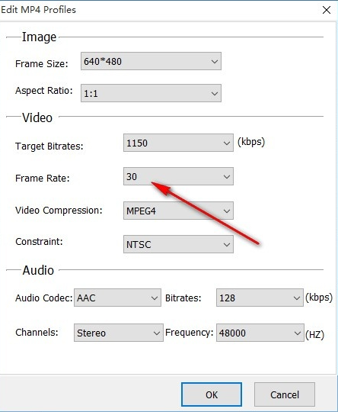Click the chevron arrow on Constraint field
The image size is (338, 412).
click(x=227, y=245)
